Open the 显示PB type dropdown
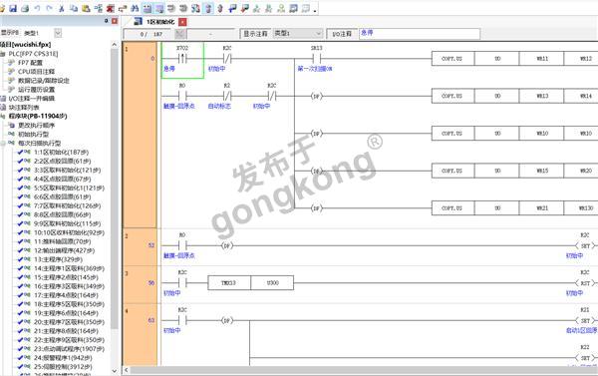The height and width of the screenshot is (376, 598). click(58, 33)
